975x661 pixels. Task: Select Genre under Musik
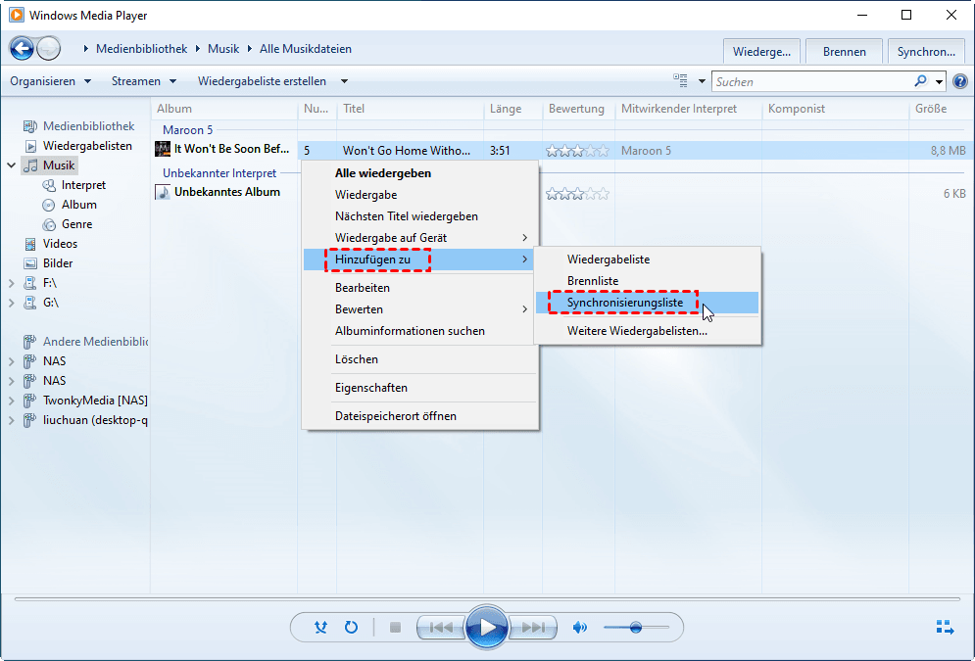click(x=76, y=224)
